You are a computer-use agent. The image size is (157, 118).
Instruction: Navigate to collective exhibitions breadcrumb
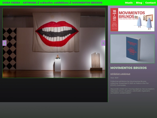click(x=54, y=3)
